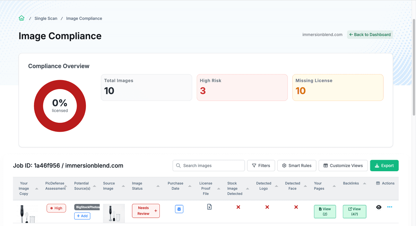
Task: Toggle the eye visibility icon
Action: [379, 207]
